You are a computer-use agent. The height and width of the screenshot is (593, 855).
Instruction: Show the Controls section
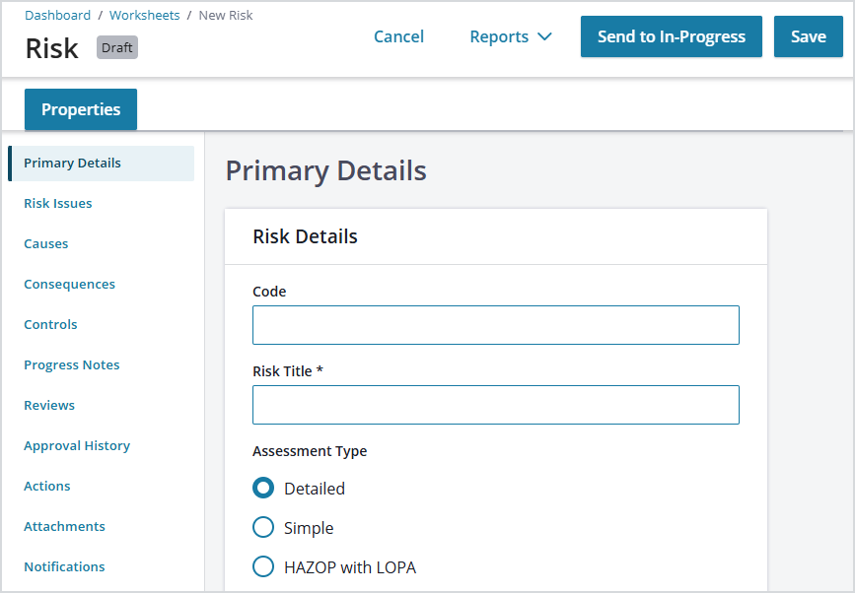tap(50, 324)
